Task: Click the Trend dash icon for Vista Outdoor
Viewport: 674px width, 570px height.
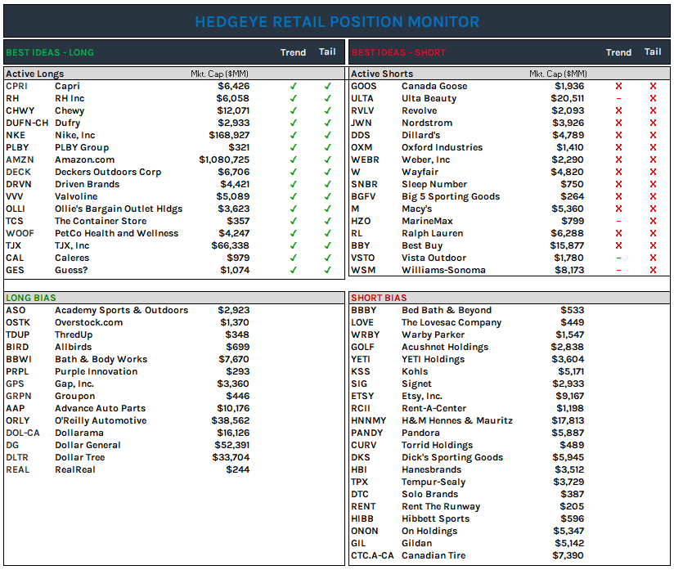Action: pyautogui.click(x=618, y=258)
